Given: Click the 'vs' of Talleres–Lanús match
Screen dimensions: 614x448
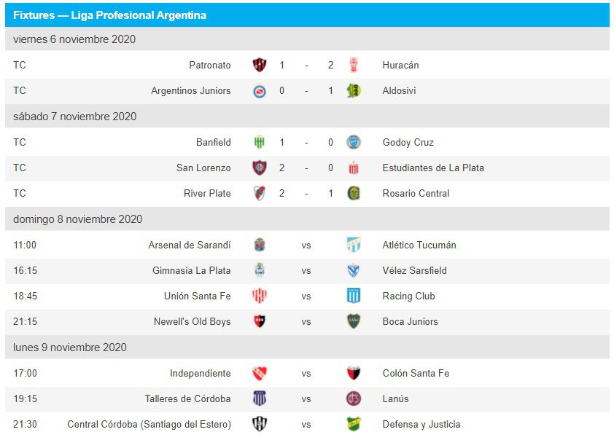Looking at the screenshot, I should pyautogui.click(x=306, y=398).
